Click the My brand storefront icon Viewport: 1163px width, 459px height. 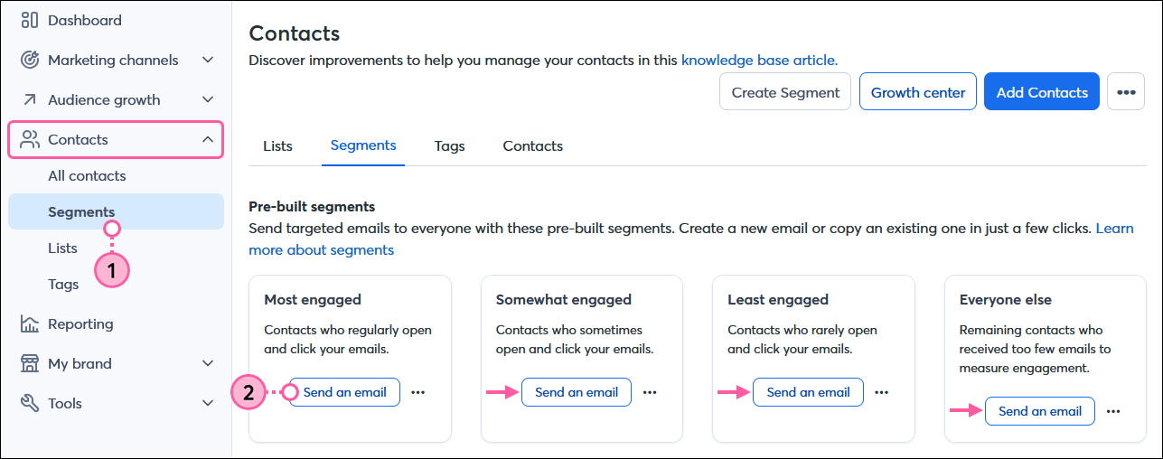(30, 363)
